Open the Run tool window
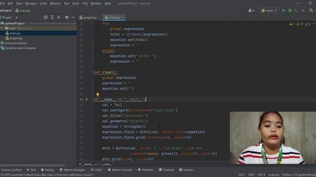This screenshot has width=316, height=177. 32,170
